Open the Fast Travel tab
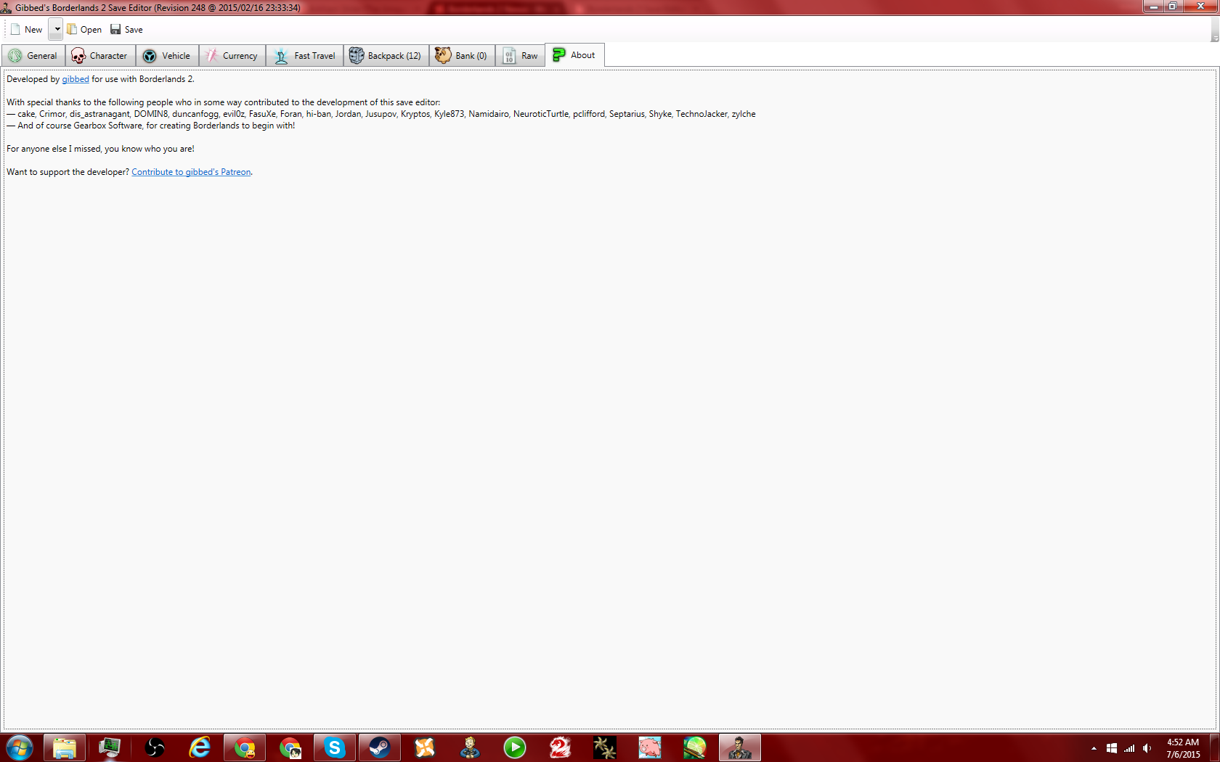The width and height of the screenshot is (1220, 762). click(x=304, y=56)
